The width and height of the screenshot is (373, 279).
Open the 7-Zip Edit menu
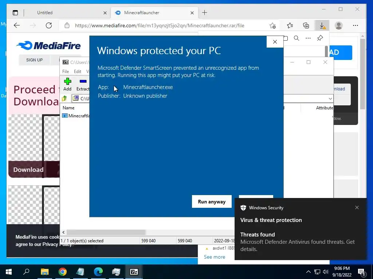pyautogui.click(x=78, y=72)
